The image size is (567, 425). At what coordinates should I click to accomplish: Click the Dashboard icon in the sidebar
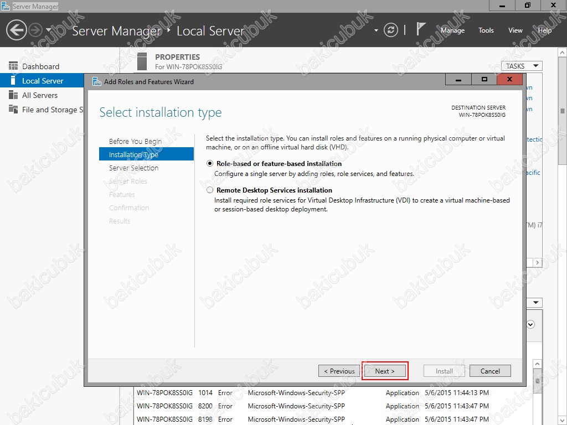[x=13, y=66]
